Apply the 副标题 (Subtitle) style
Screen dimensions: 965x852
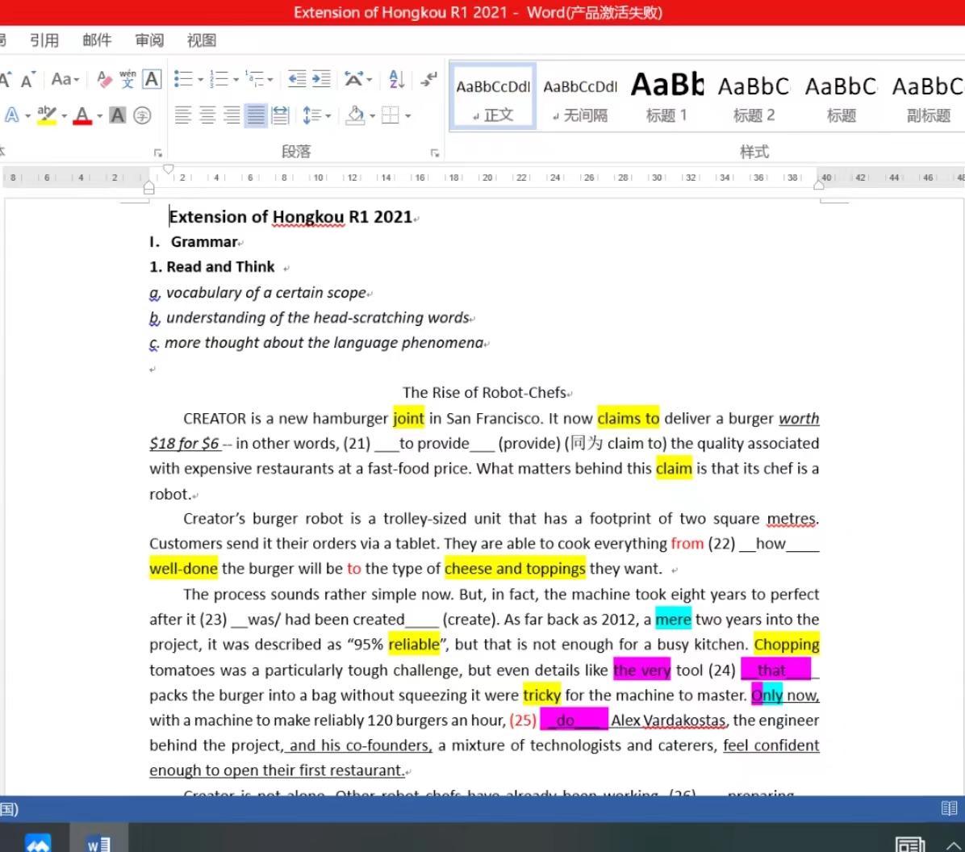coord(928,97)
